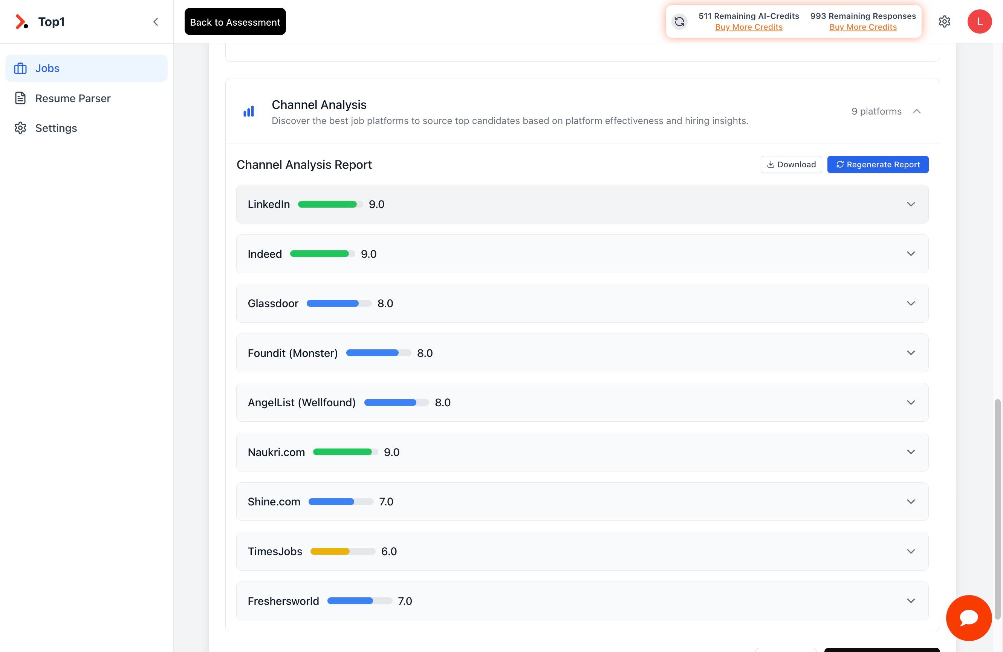Click the Channel Analysis bar chart icon
The width and height of the screenshot is (1003, 652).
click(x=249, y=111)
